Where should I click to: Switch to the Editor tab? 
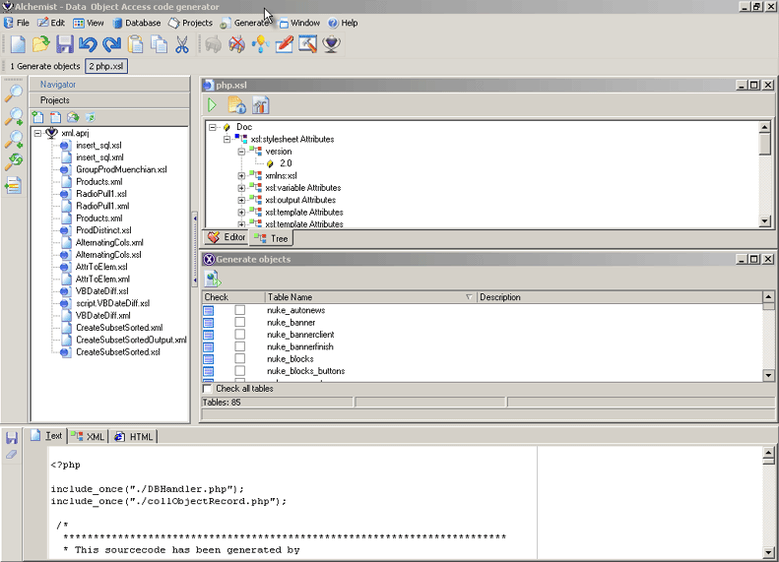pos(227,237)
